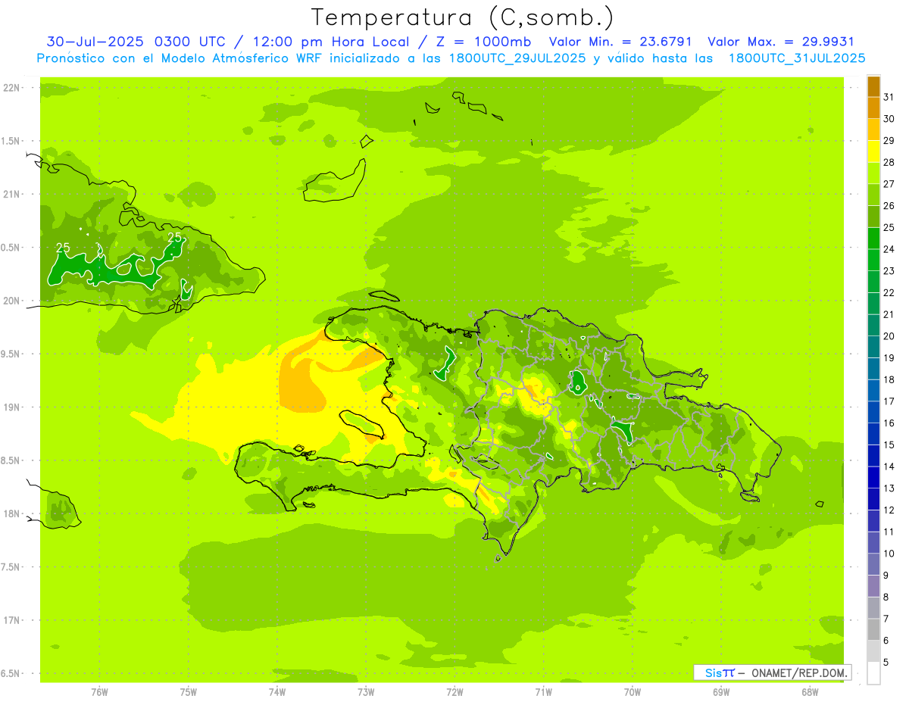This screenshot has width=909, height=702.
Task: Click the '19N' latitude label
Action: (11, 407)
